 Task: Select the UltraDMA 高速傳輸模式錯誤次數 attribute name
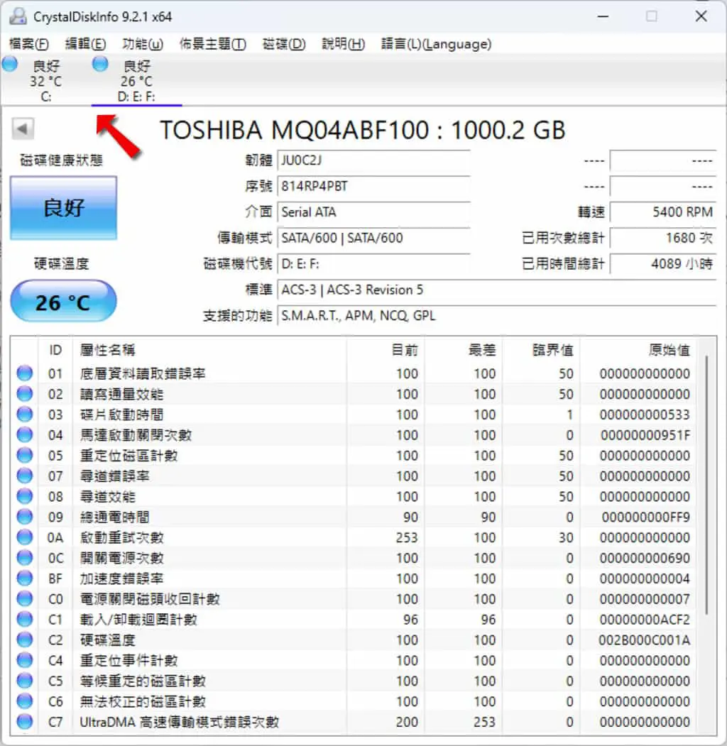(x=180, y=721)
